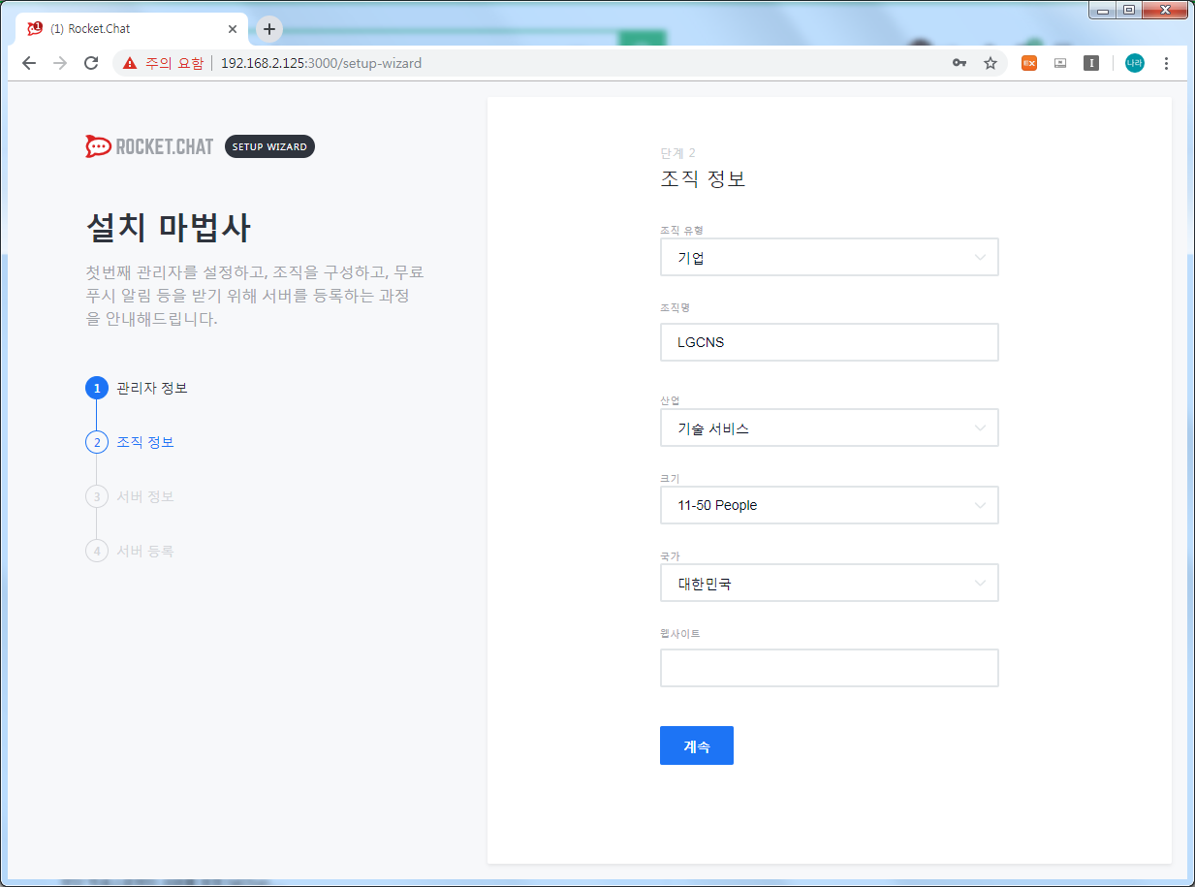Click the 관리자 정보 step label
The height and width of the screenshot is (887, 1195).
152,388
